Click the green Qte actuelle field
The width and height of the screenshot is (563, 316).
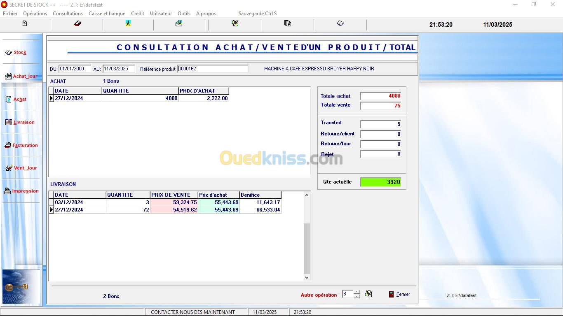tap(380, 182)
